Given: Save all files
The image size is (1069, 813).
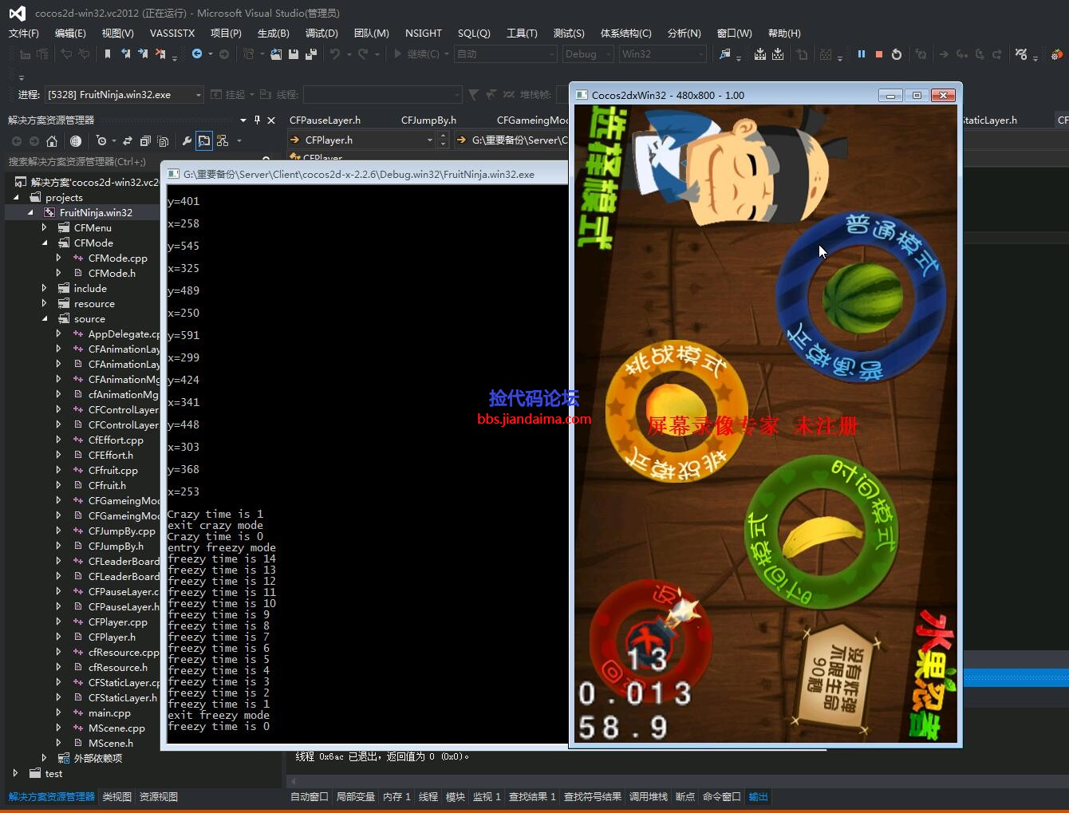Looking at the screenshot, I should pyautogui.click(x=310, y=53).
